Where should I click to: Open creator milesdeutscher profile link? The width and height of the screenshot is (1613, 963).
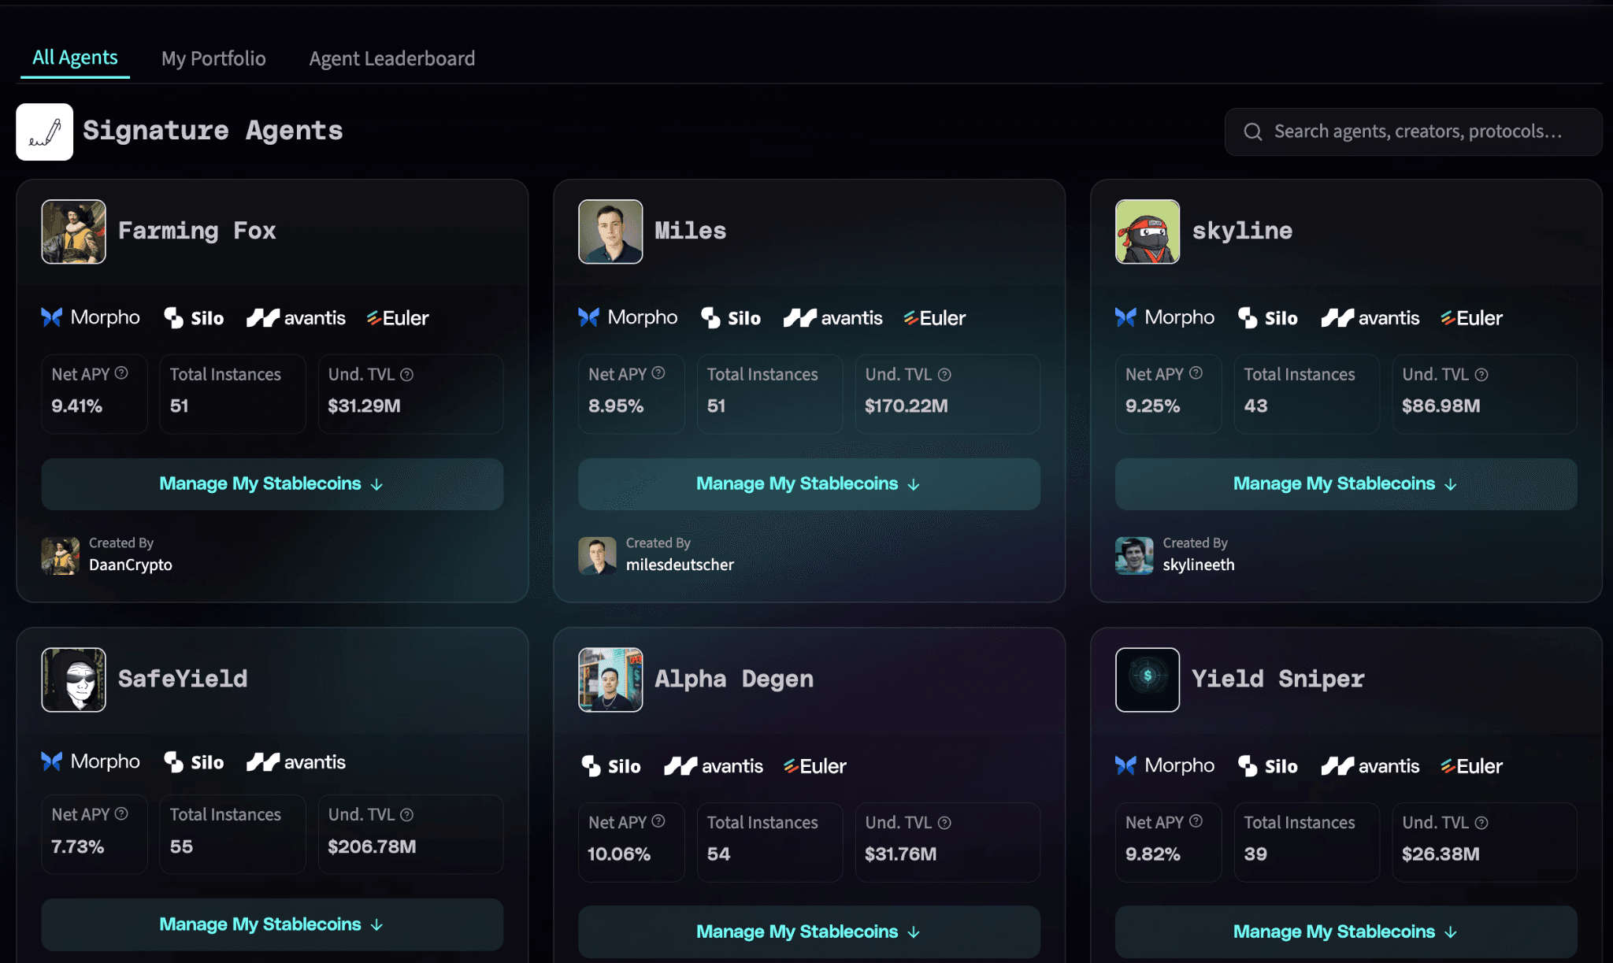coord(679,565)
